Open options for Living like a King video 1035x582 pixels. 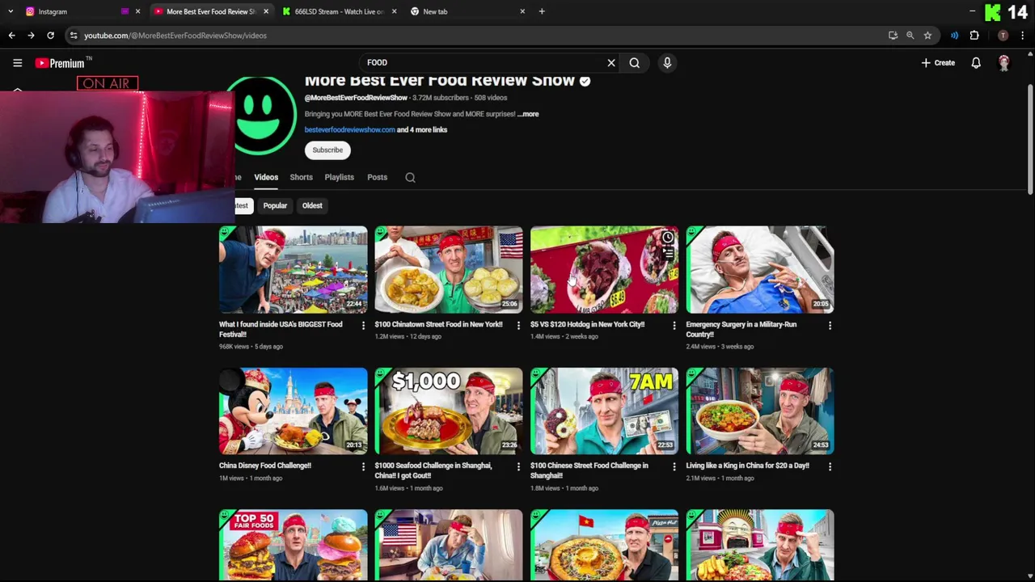click(830, 466)
